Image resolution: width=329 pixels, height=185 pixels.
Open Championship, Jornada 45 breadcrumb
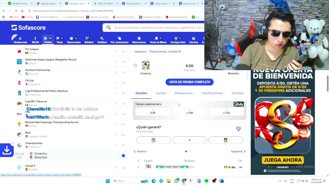165,51
